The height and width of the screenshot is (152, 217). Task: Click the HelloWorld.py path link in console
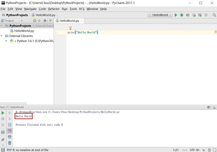pos(84,112)
